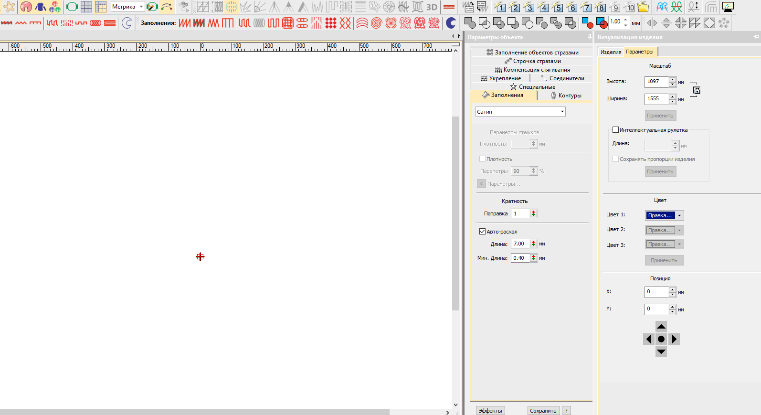
Task: Expand the Цвет 1 color dropdown
Action: pyautogui.click(x=679, y=215)
